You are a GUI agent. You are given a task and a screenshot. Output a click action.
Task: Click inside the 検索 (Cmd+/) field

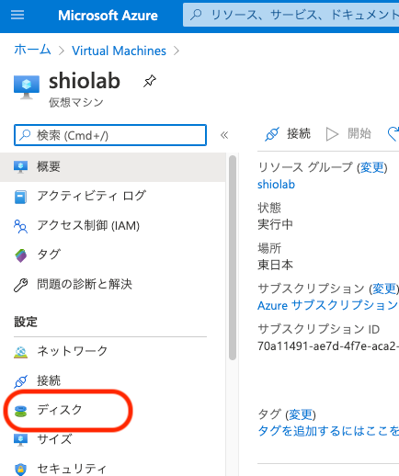point(110,135)
